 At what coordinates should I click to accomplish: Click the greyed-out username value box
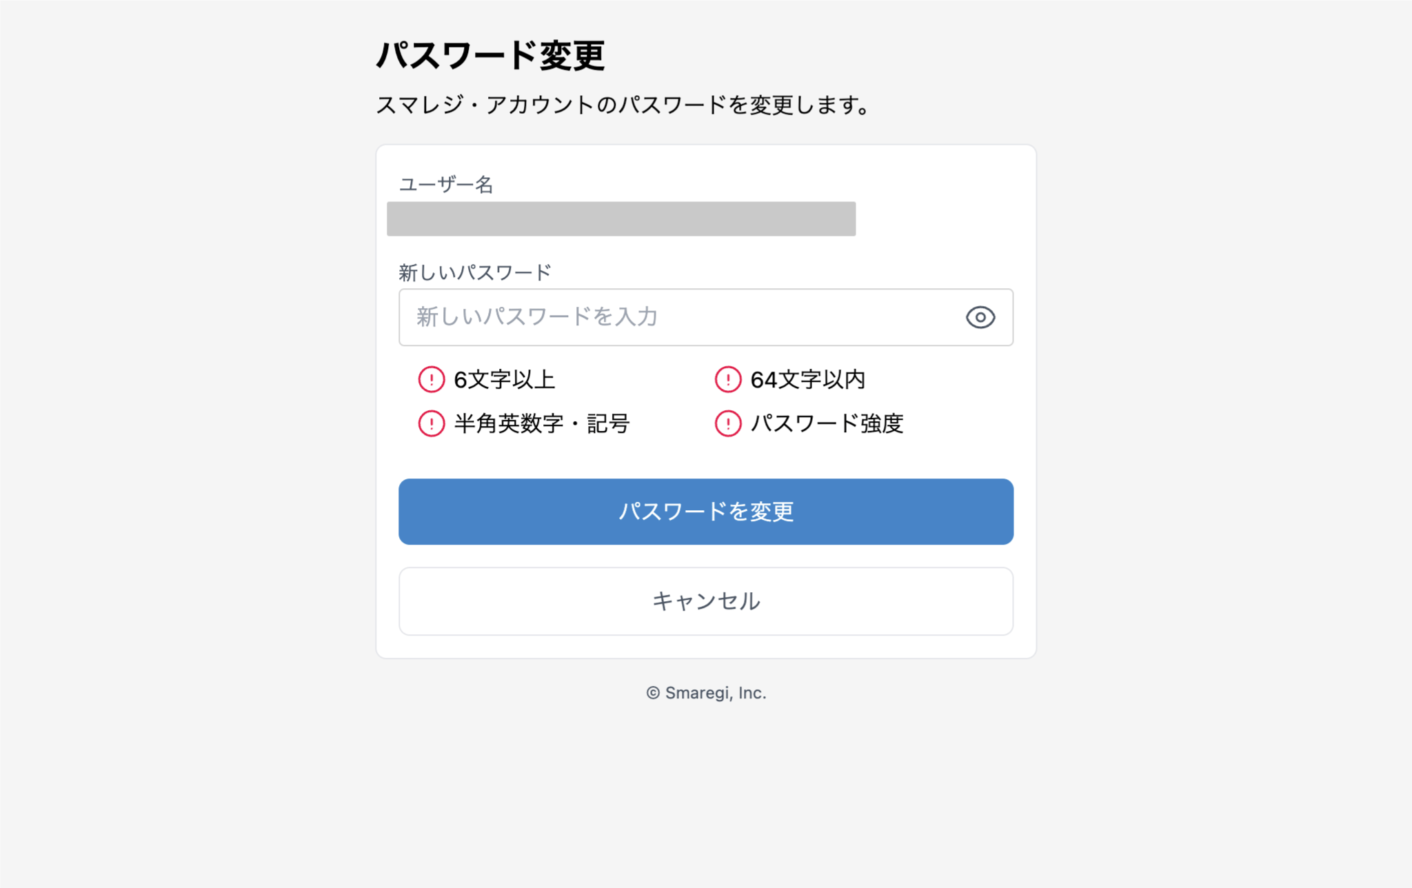621,219
